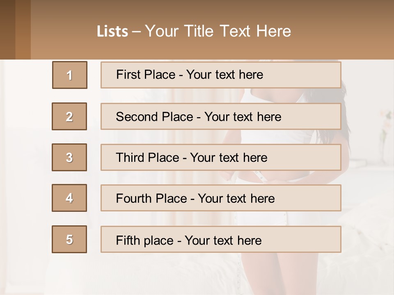Click "Your text here" in Second Place row
394x295 pixels.
pyautogui.click(x=243, y=117)
